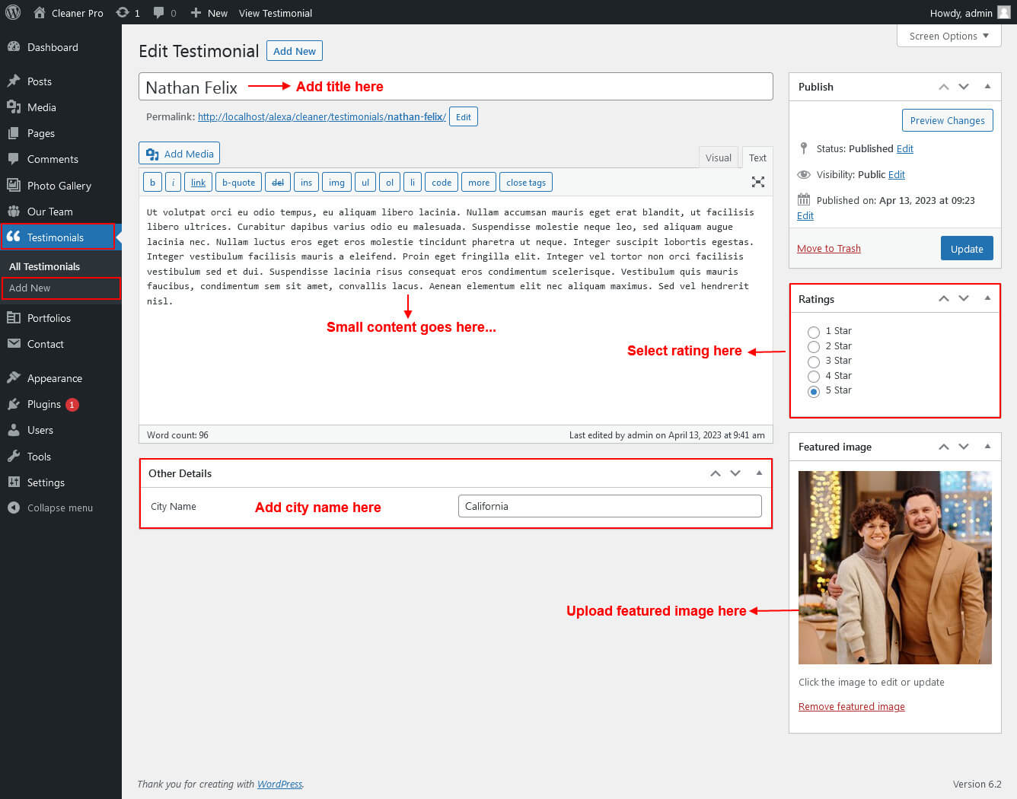Switch to the Text editor tab

757,158
